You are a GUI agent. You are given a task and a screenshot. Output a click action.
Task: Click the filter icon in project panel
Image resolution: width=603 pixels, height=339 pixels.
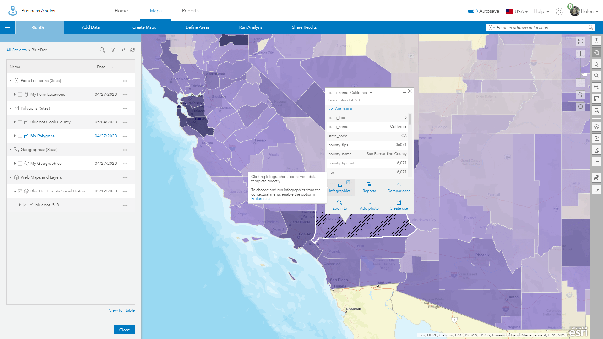[x=113, y=50]
